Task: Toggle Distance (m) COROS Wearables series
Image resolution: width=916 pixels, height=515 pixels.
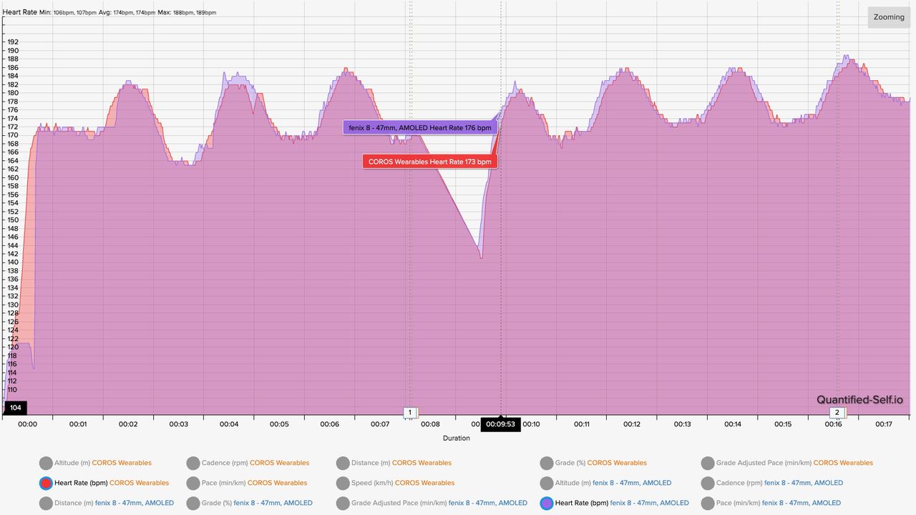Action: (x=394, y=463)
